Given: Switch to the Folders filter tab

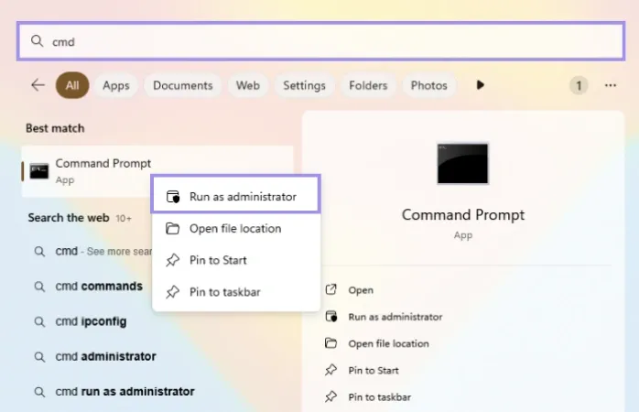Looking at the screenshot, I should point(368,85).
